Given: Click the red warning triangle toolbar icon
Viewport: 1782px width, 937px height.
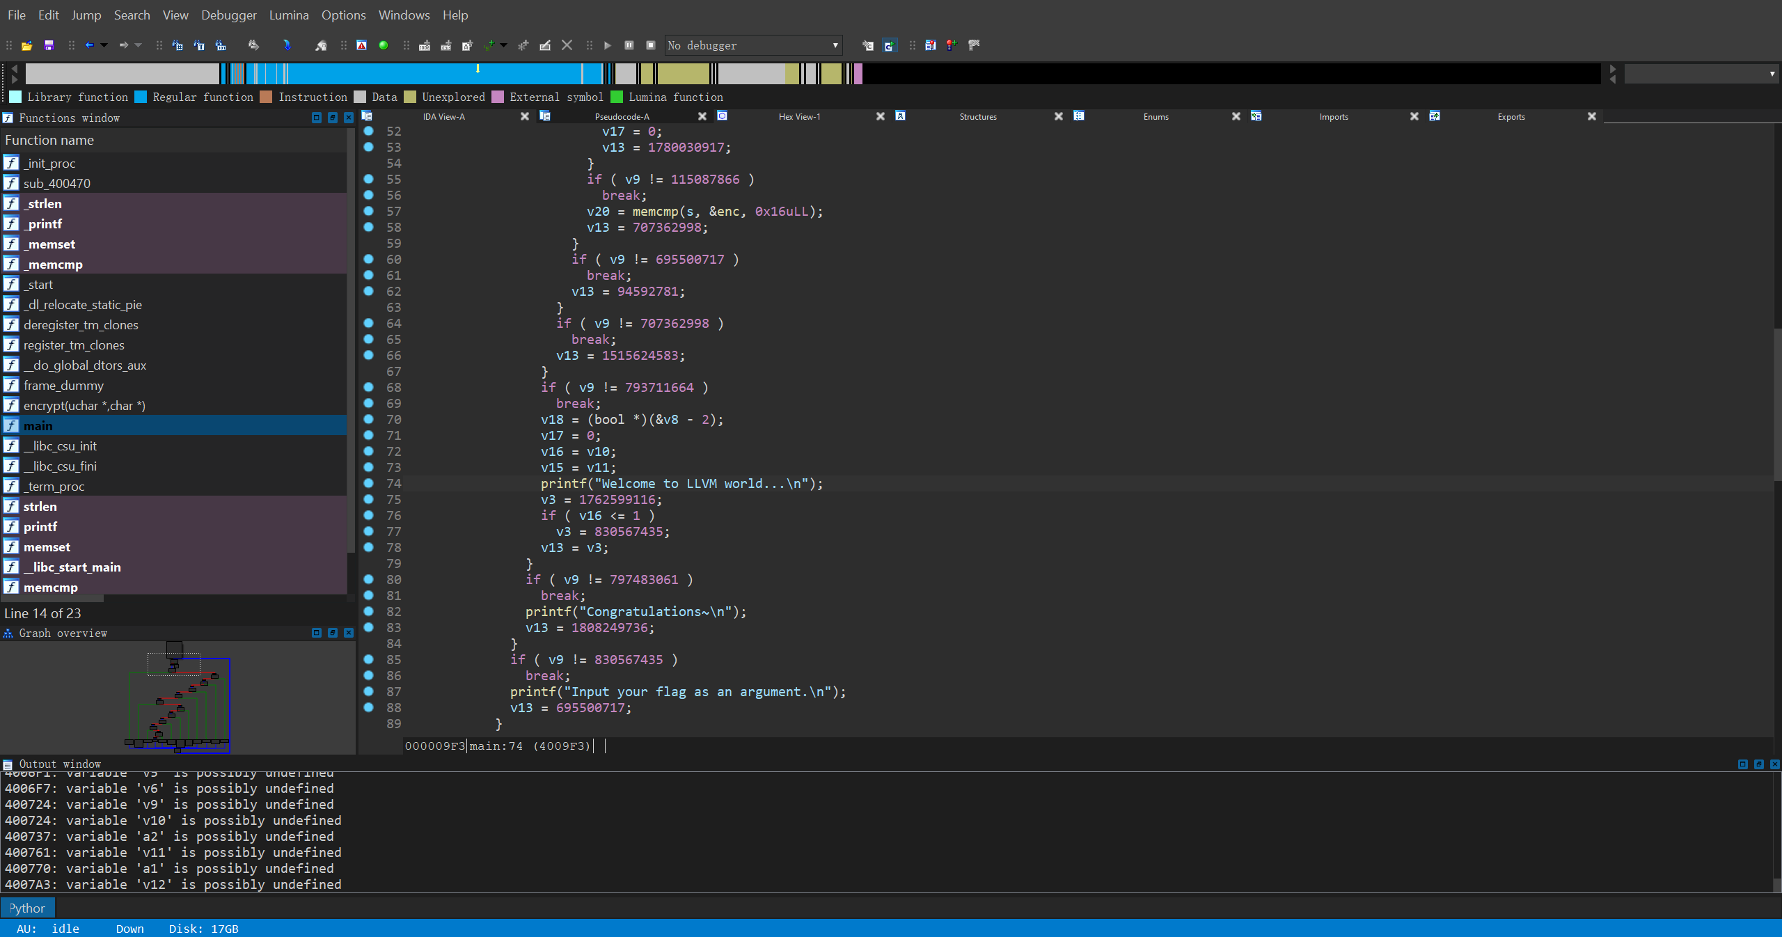Looking at the screenshot, I should tap(361, 45).
